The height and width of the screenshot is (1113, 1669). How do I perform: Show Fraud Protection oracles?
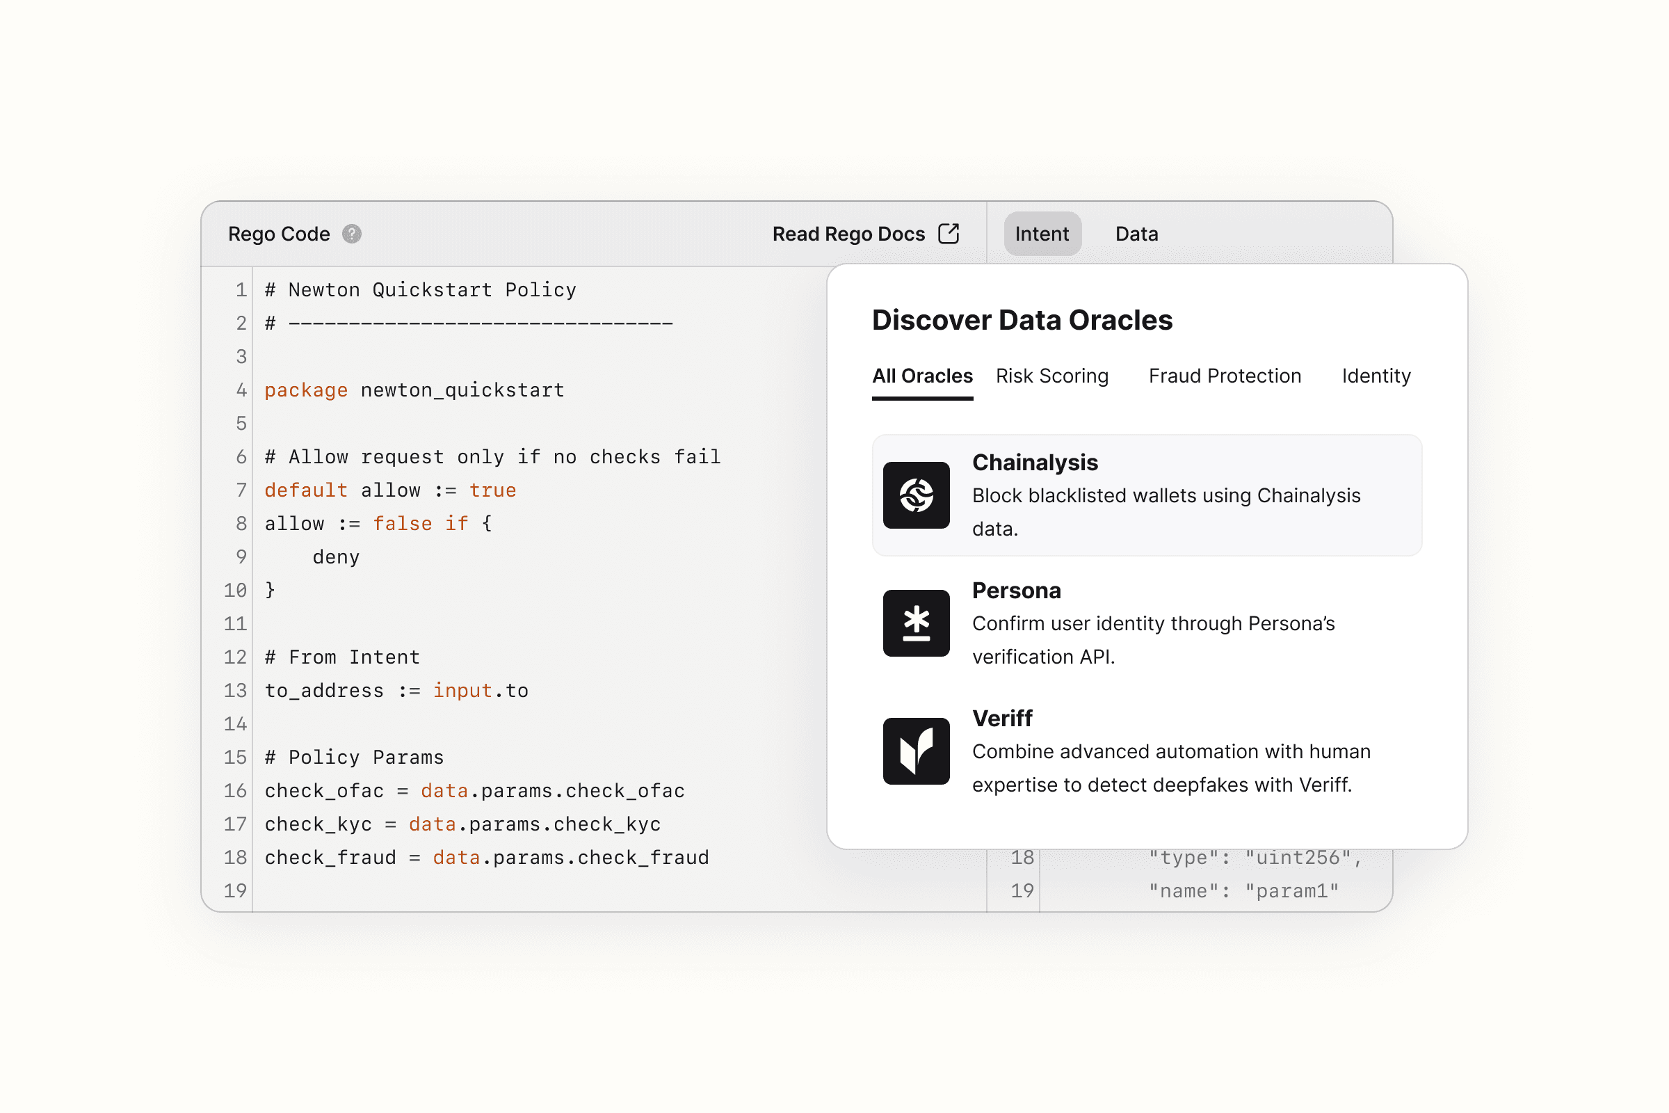1225,376
